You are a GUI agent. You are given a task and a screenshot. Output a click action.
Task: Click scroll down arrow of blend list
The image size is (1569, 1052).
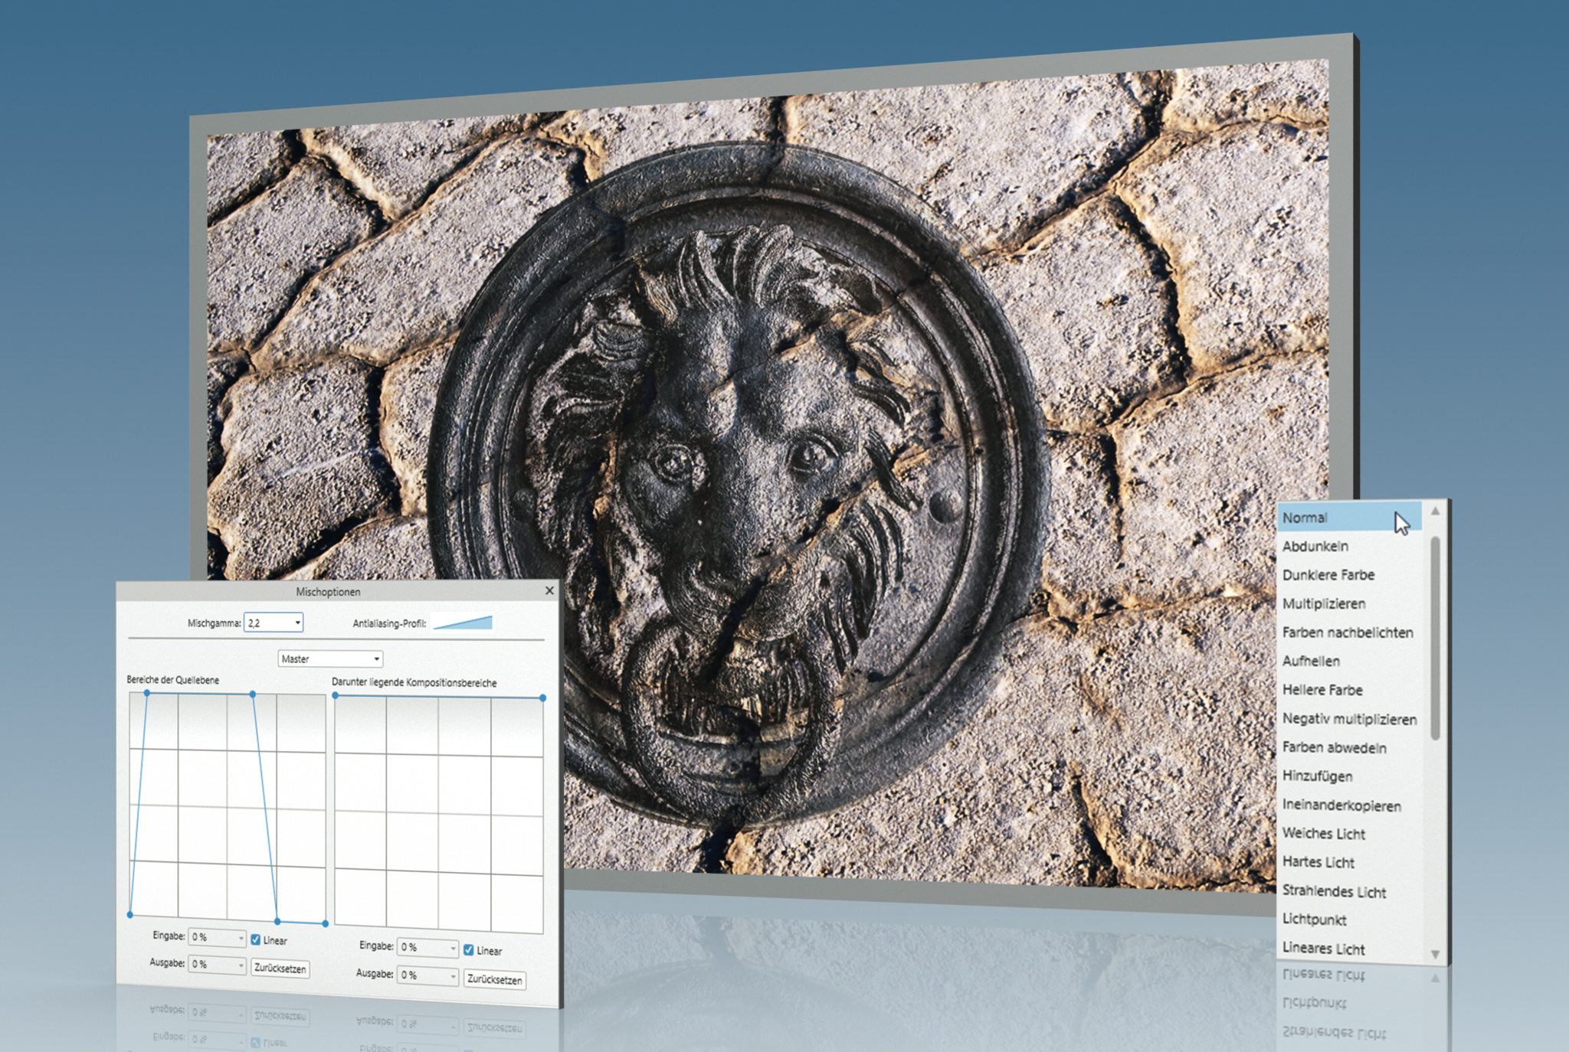(1435, 954)
